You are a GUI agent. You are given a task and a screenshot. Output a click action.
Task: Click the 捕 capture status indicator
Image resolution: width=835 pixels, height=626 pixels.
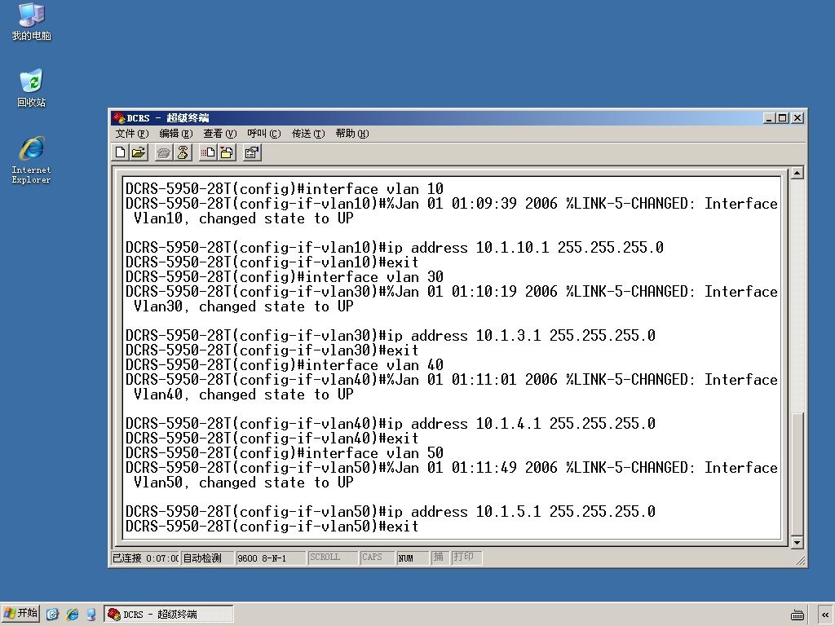(440, 558)
